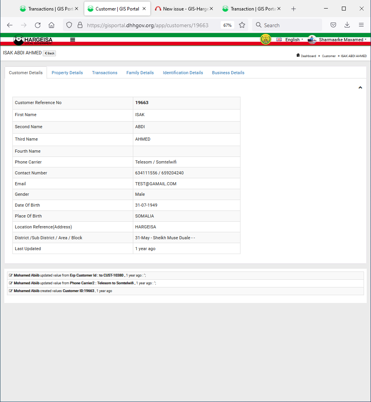
Task: Toggle the sidebar hamburger menu icon
Action: click(73, 40)
